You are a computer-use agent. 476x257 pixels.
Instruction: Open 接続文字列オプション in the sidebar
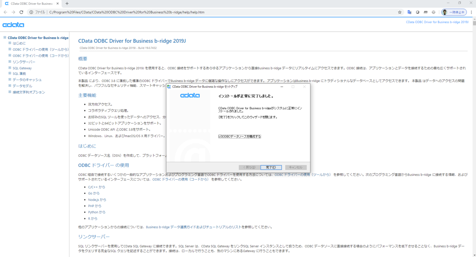[x=29, y=92]
